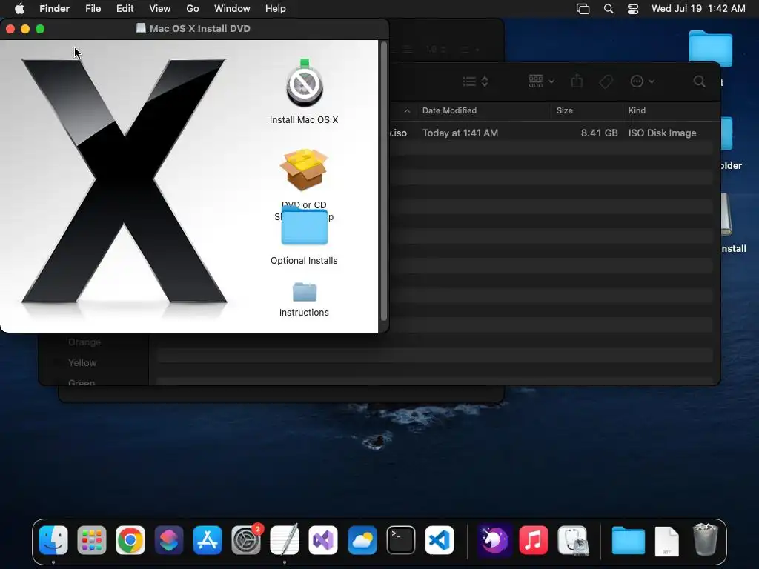759x569 pixels.
Task: Launch Visual Studio Code from the Dock
Action: pos(440,540)
